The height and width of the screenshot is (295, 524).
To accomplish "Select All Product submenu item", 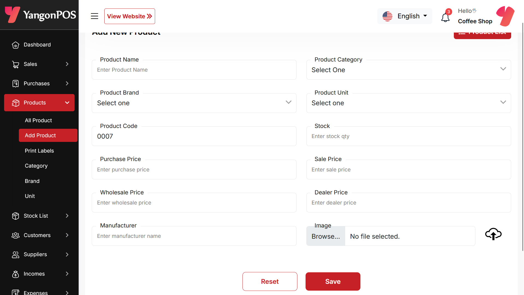I will (38, 120).
